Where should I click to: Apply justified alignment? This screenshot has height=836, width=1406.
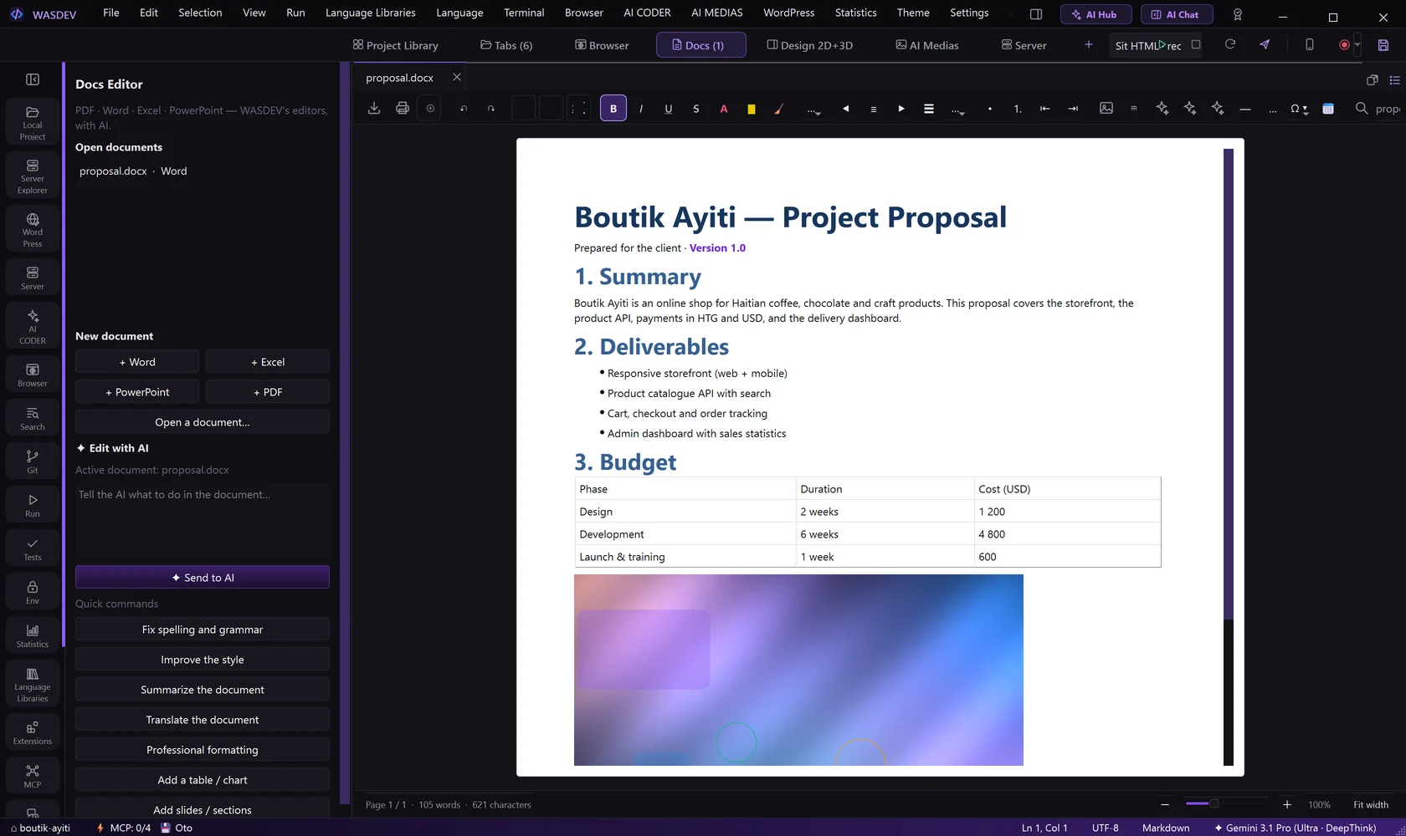929,109
